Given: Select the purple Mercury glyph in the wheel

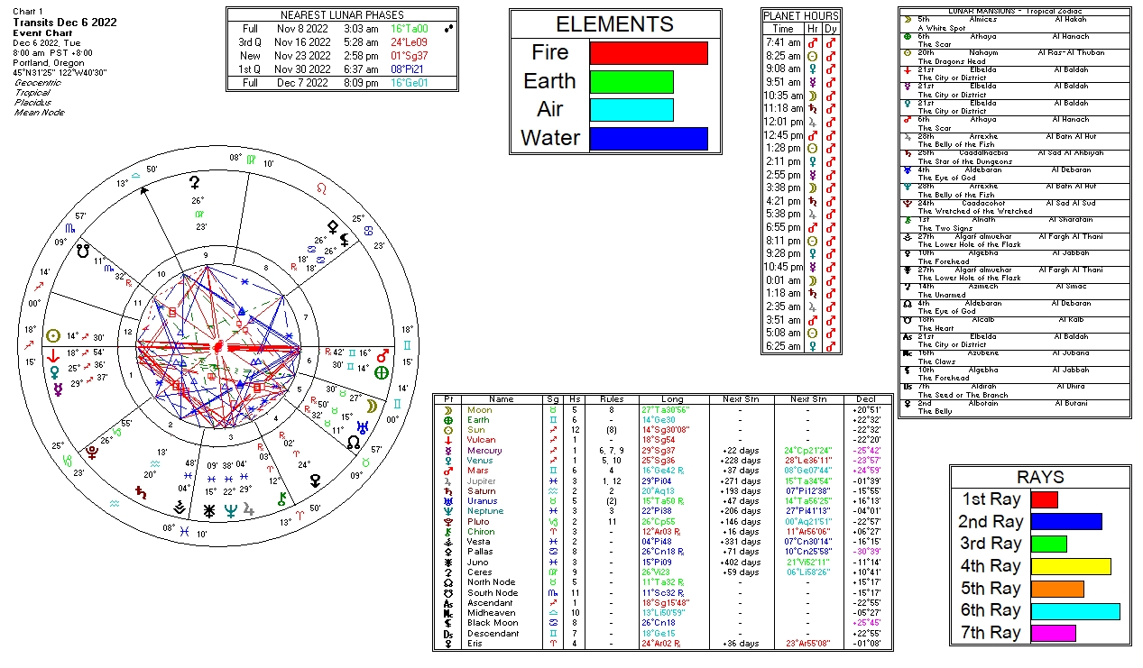Looking at the screenshot, I should coord(59,388).
